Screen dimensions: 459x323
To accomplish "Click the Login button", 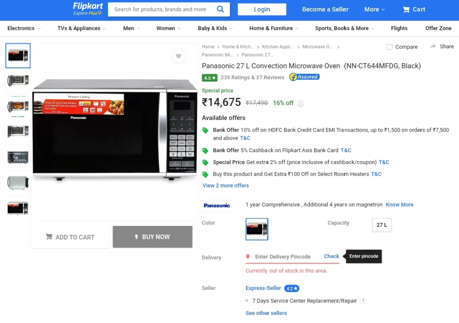I will (262, 9).
